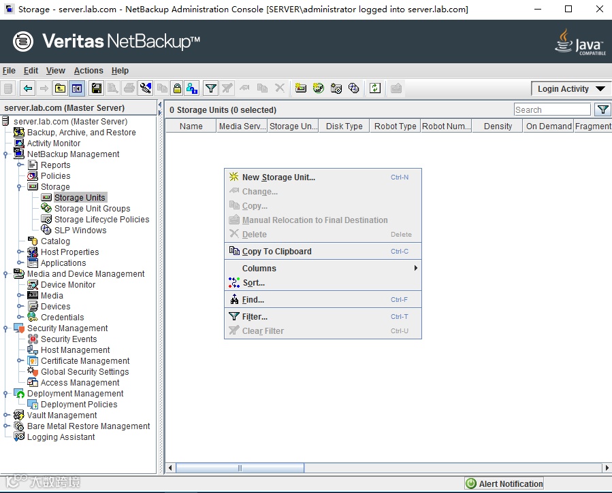The height and width of the screenshot is (493, 612).
Task: Click the Density column header
Action: (498, 126)
